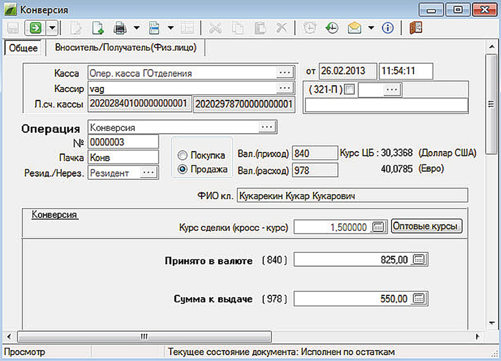Click the horizontal scrollbar thumb
The height and width of the screenshot is (361, 501).
[x=144, y=336]
